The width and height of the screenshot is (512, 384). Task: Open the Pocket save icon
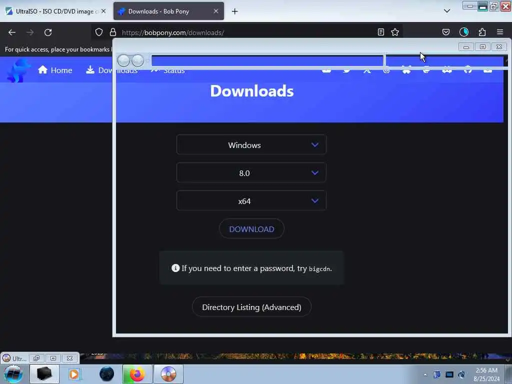(445, 32)
